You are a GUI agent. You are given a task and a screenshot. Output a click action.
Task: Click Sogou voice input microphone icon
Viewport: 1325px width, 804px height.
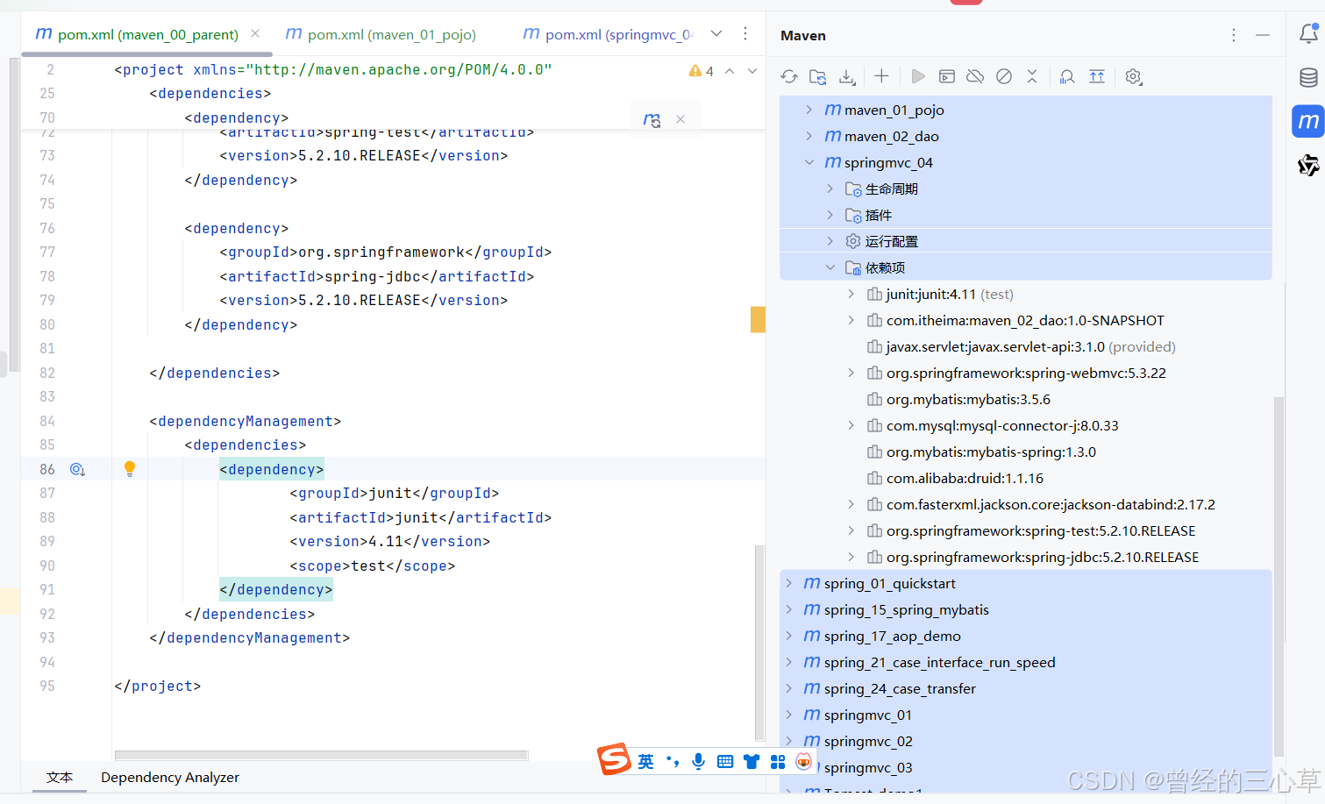[698, 761]
